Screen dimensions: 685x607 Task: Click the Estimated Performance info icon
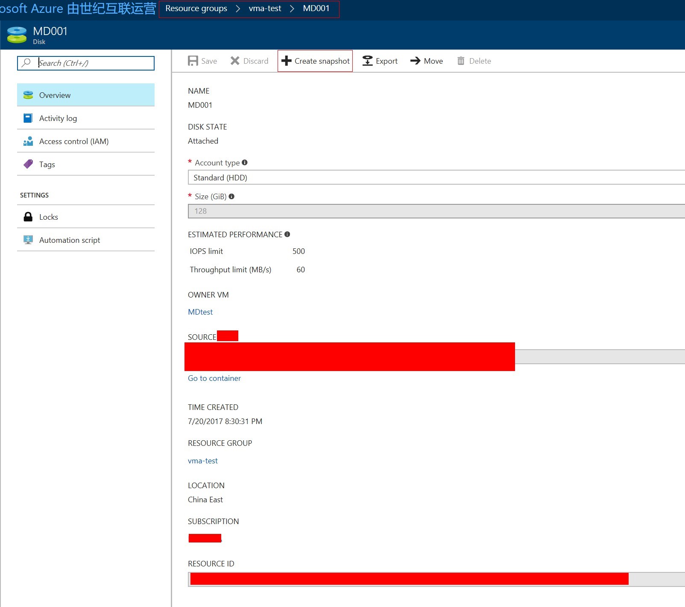point(287,234)
